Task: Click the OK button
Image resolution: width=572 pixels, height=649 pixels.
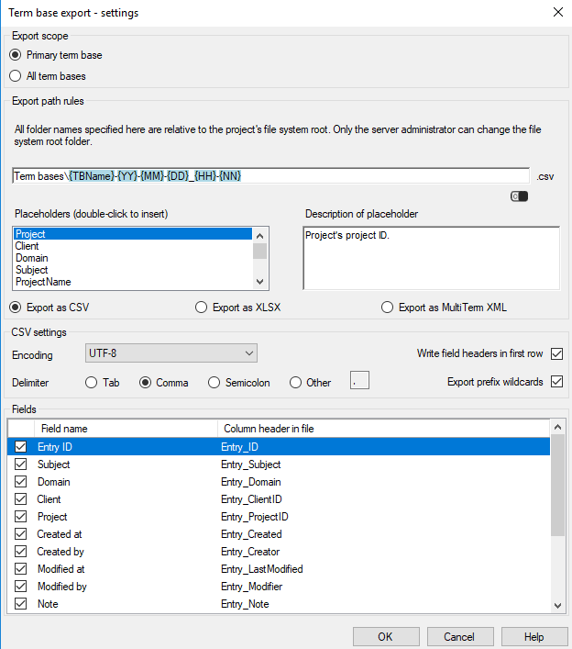Action: pos(385,636)
